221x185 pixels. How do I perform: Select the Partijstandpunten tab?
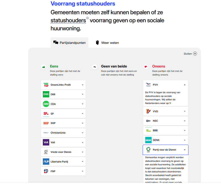[70, 43]
